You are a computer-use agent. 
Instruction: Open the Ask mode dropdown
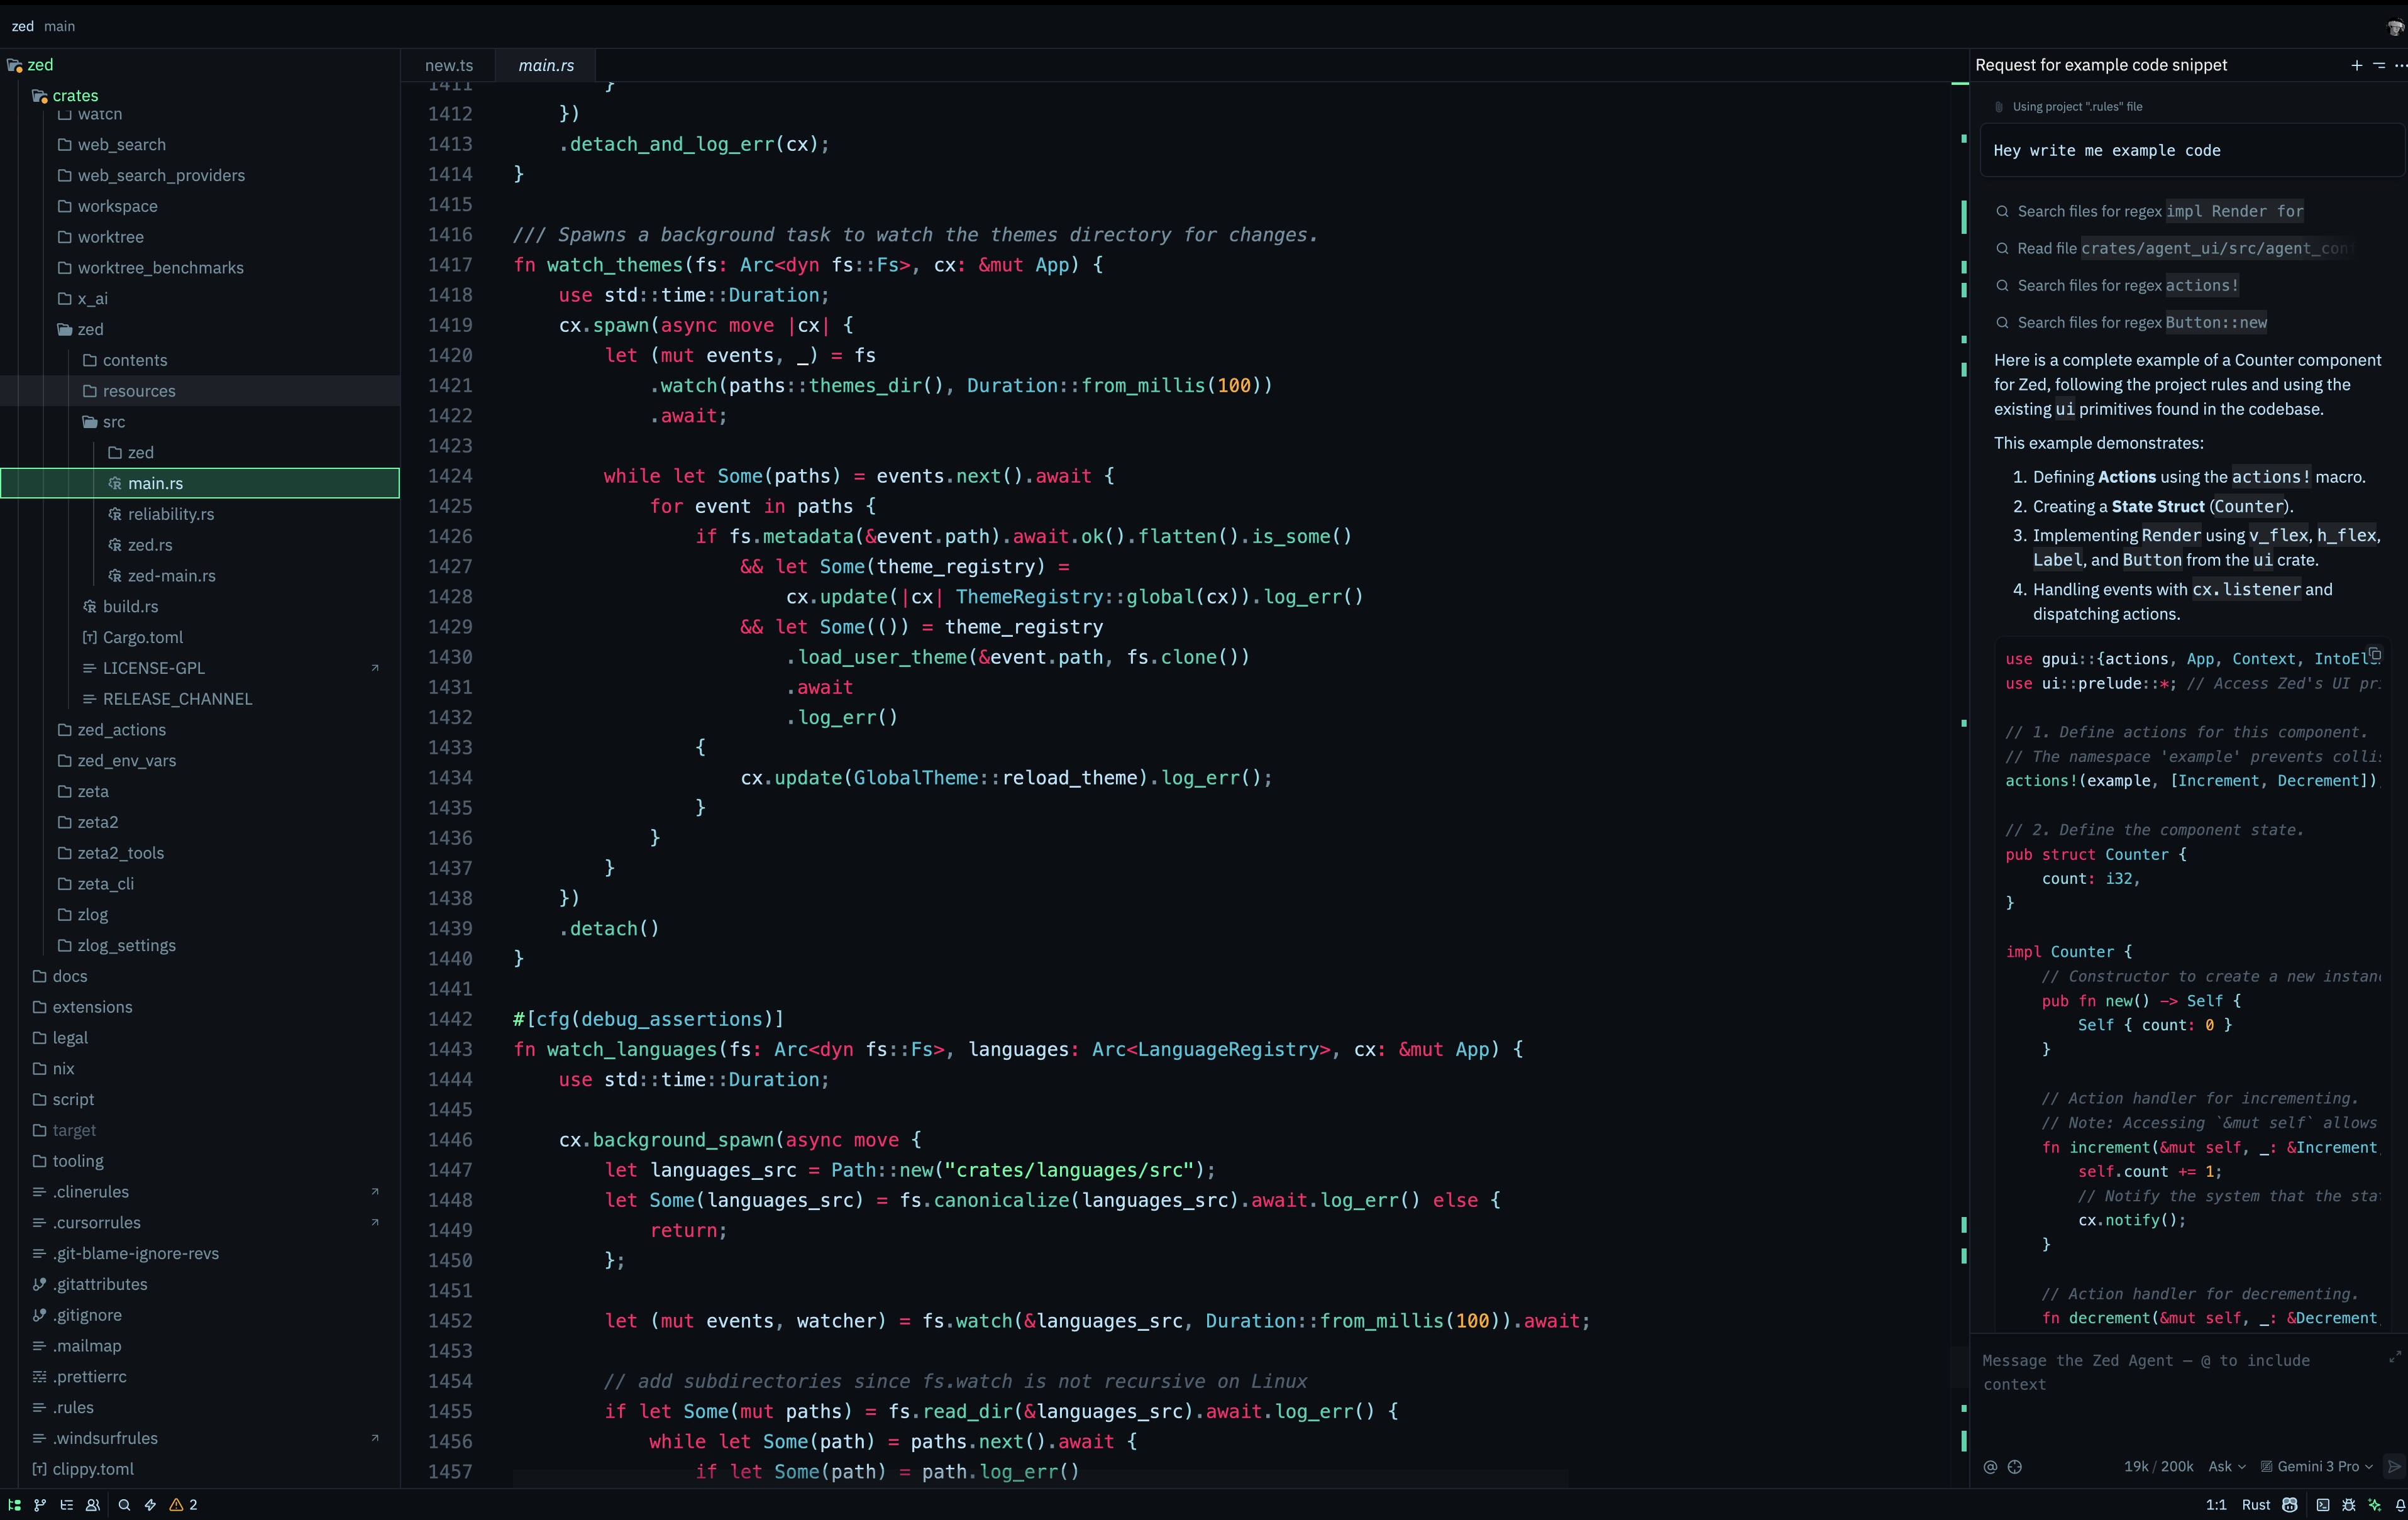[2227, 1466]
